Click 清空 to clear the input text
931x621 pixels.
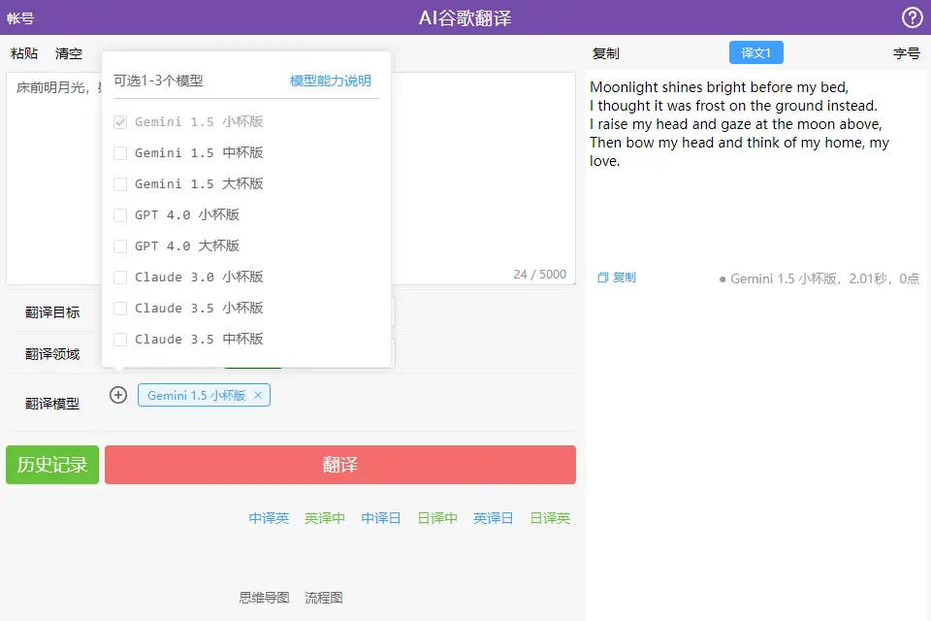pos(68,54)
